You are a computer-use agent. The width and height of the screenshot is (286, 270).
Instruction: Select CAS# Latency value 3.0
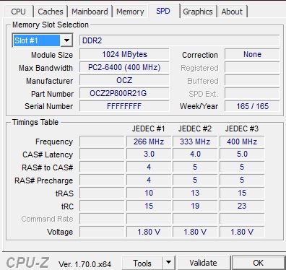tap(149, 154)
